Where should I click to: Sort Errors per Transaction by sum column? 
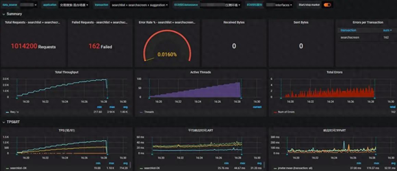[x=387, y=30]
